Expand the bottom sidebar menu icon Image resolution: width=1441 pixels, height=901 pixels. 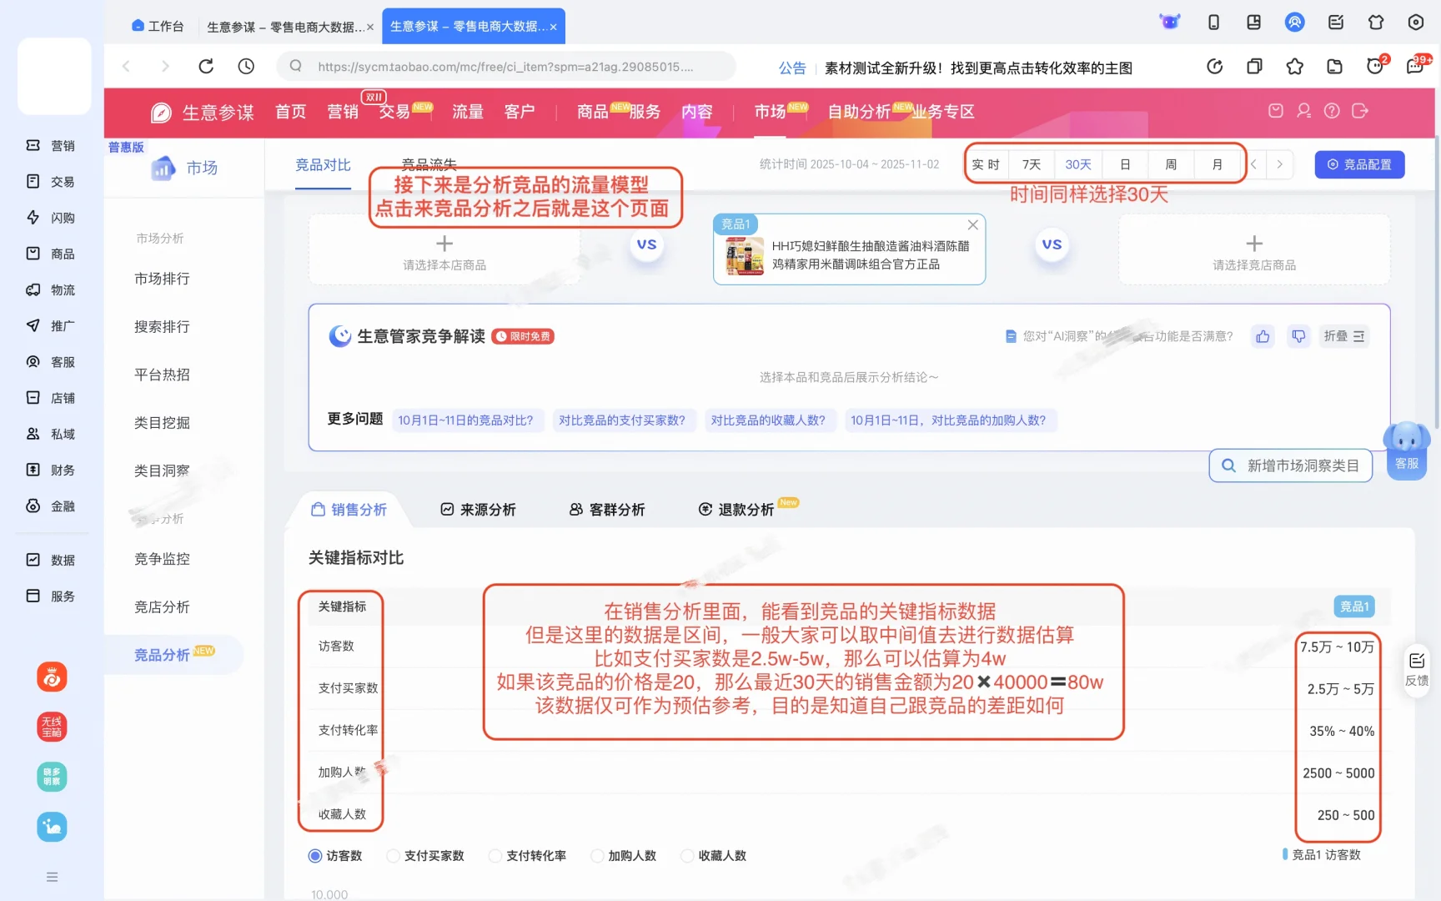[x=52, y=877]
